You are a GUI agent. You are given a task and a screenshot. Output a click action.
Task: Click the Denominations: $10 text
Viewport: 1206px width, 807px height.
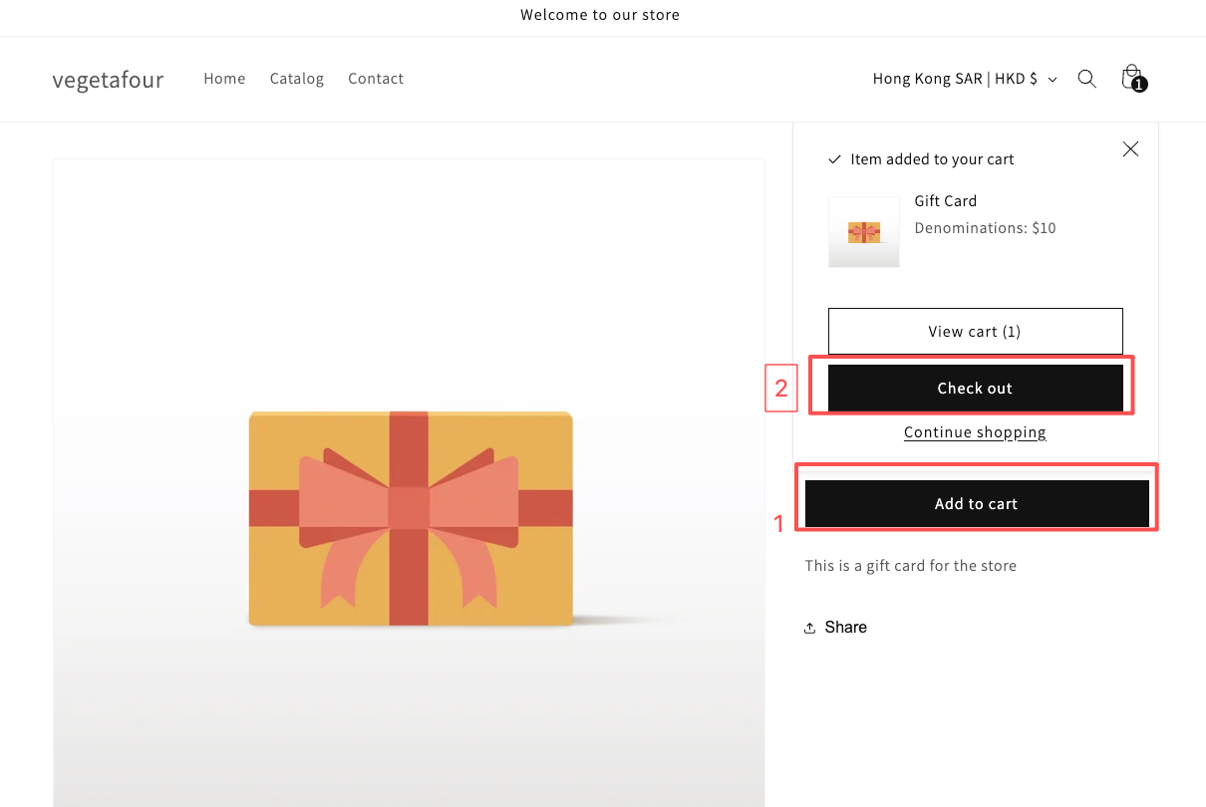(x=986, y=228)
